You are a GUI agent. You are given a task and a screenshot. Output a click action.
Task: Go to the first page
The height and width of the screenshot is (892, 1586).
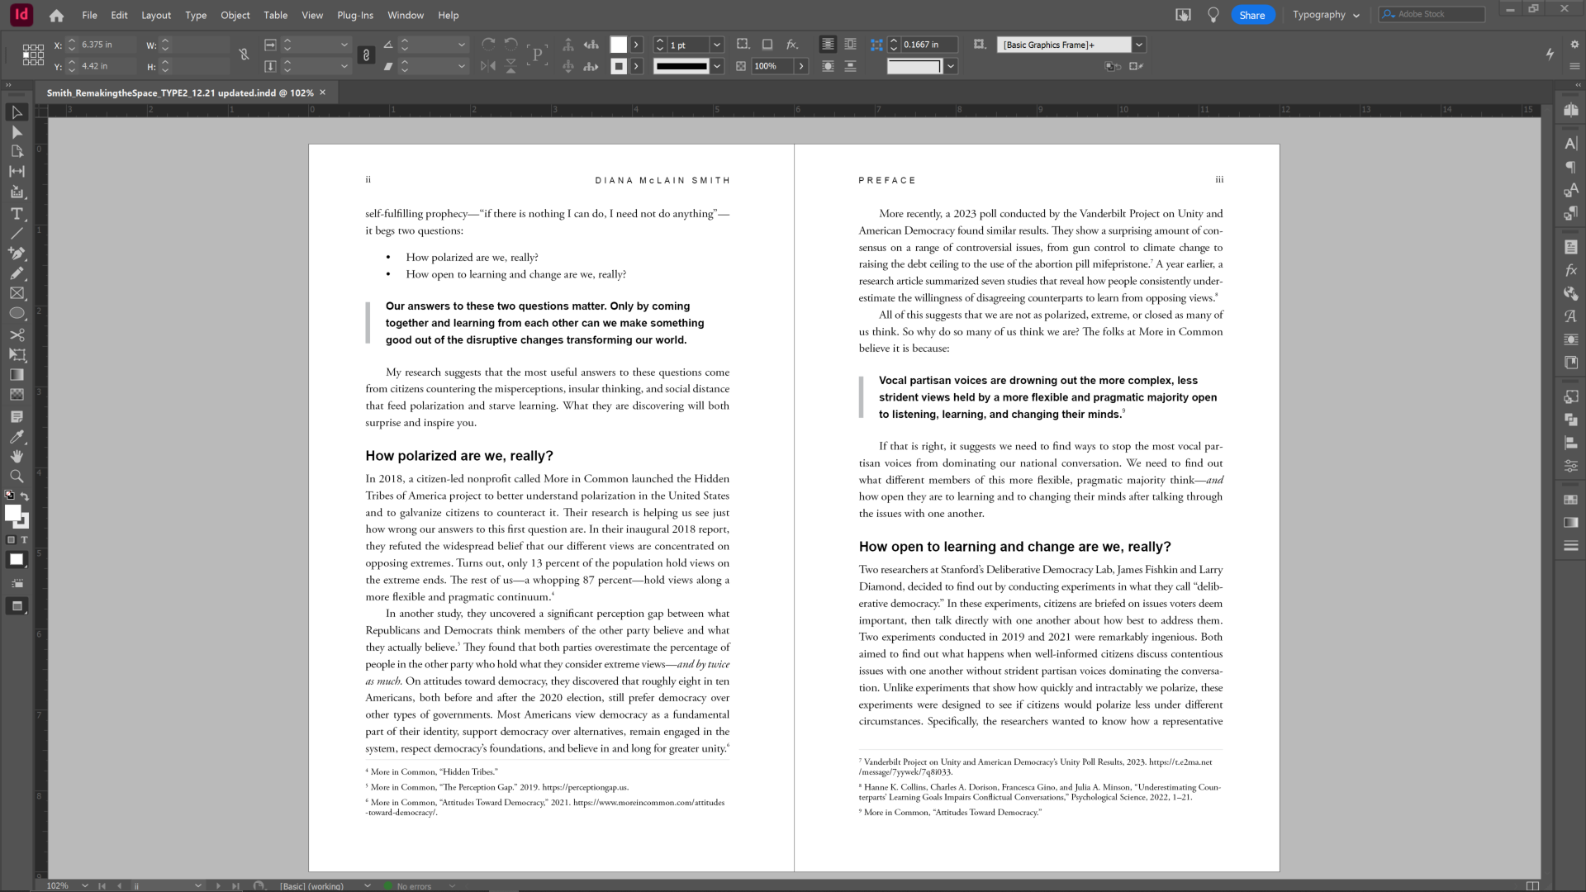(102, 885)
